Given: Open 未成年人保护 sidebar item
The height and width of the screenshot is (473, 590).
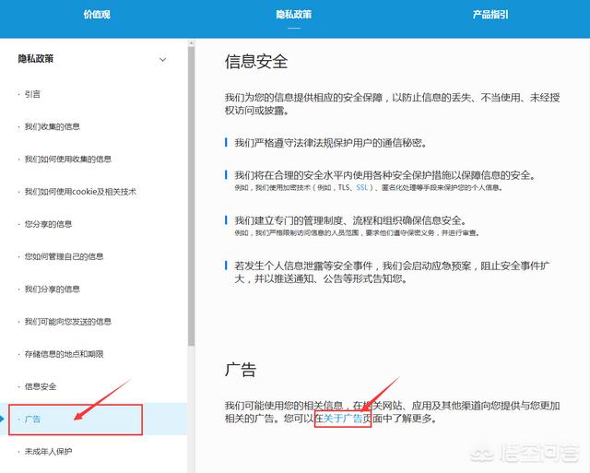Looking at the screenshot, I should pos(48,451).
